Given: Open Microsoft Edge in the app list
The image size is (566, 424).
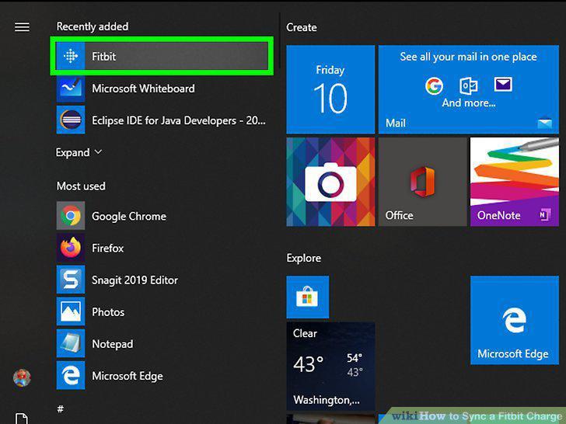Looking at the screenshot, I should coord(162,375).
